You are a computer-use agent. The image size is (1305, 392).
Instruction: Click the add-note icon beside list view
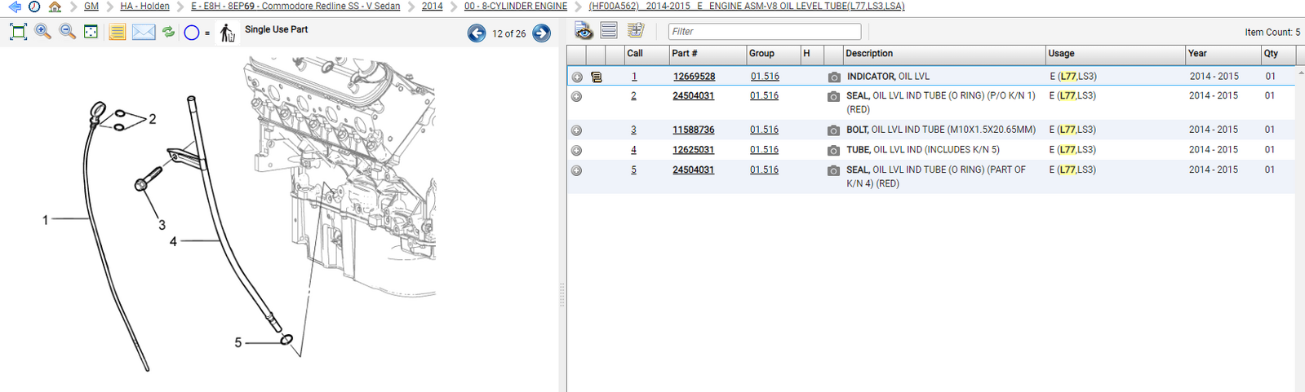pyautogui.click(x=636, y=31)
